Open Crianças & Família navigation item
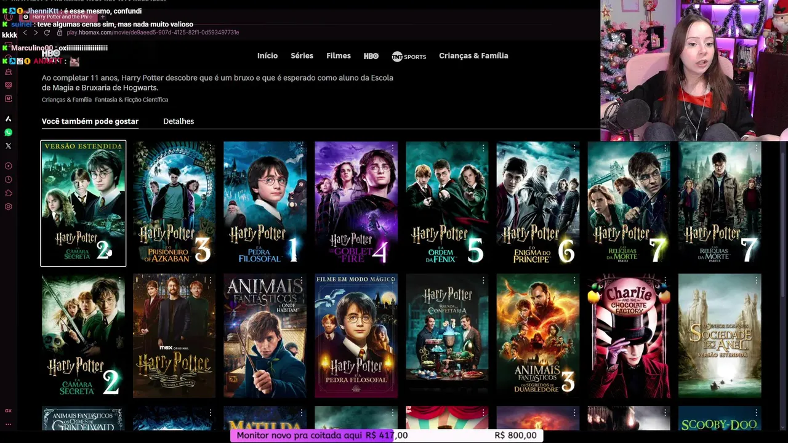Viewport: 788px width, 443px height. click(x=473, y=55)
